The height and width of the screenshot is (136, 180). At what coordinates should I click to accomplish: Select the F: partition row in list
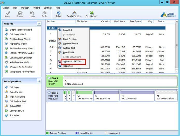106,69
